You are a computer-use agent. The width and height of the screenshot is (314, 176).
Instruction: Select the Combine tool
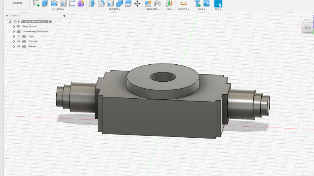(119, 4)
